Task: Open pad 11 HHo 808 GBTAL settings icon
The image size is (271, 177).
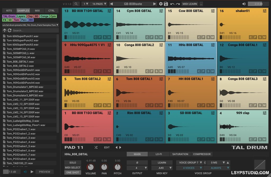Action: (213, 45)
